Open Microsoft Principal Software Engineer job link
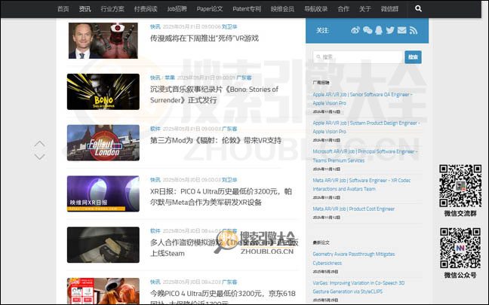This screenshot has height=305, width=489. (x=365, y=156)
